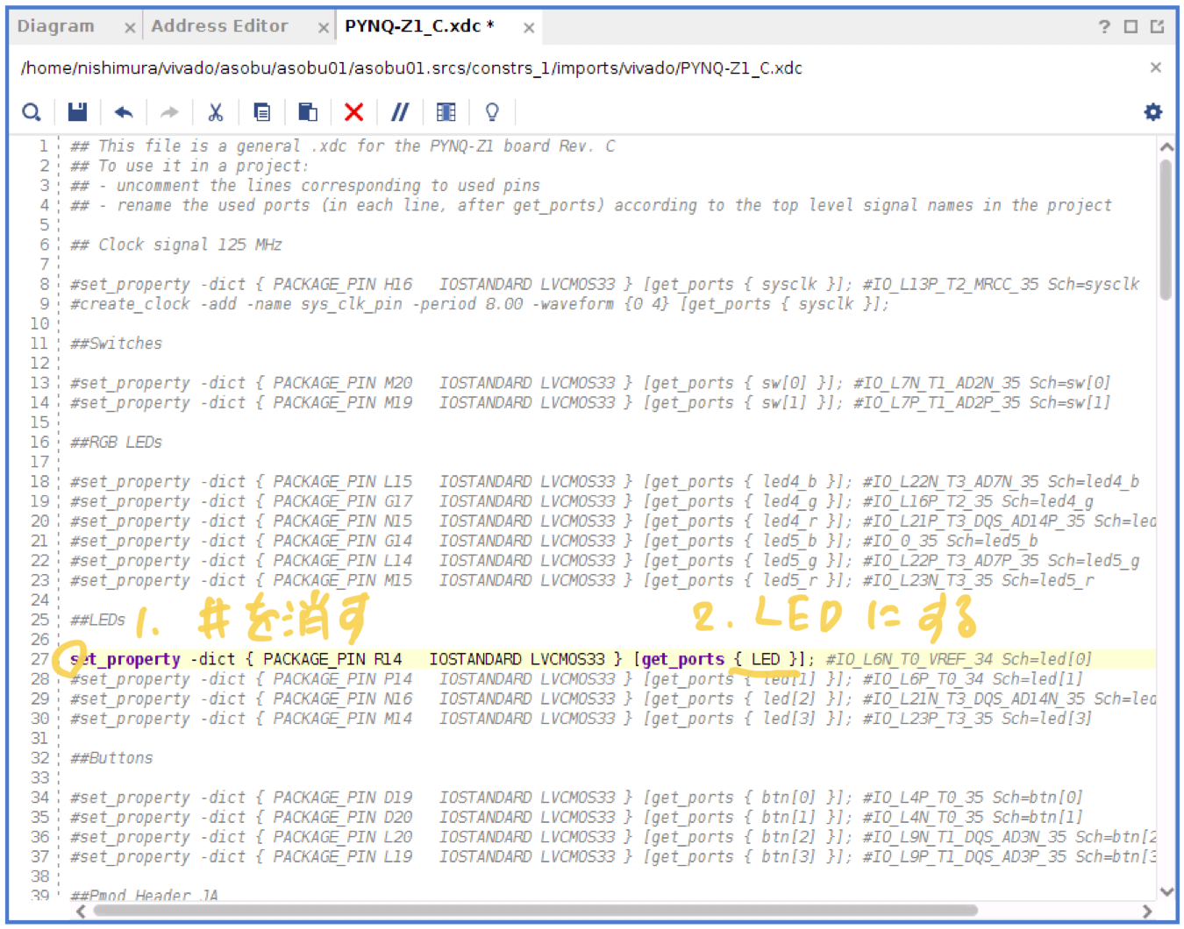The image size is (1184, 929).
Task: Click the led[3] PACKAGE_PIN M14 line
Action: pos(581,719)
